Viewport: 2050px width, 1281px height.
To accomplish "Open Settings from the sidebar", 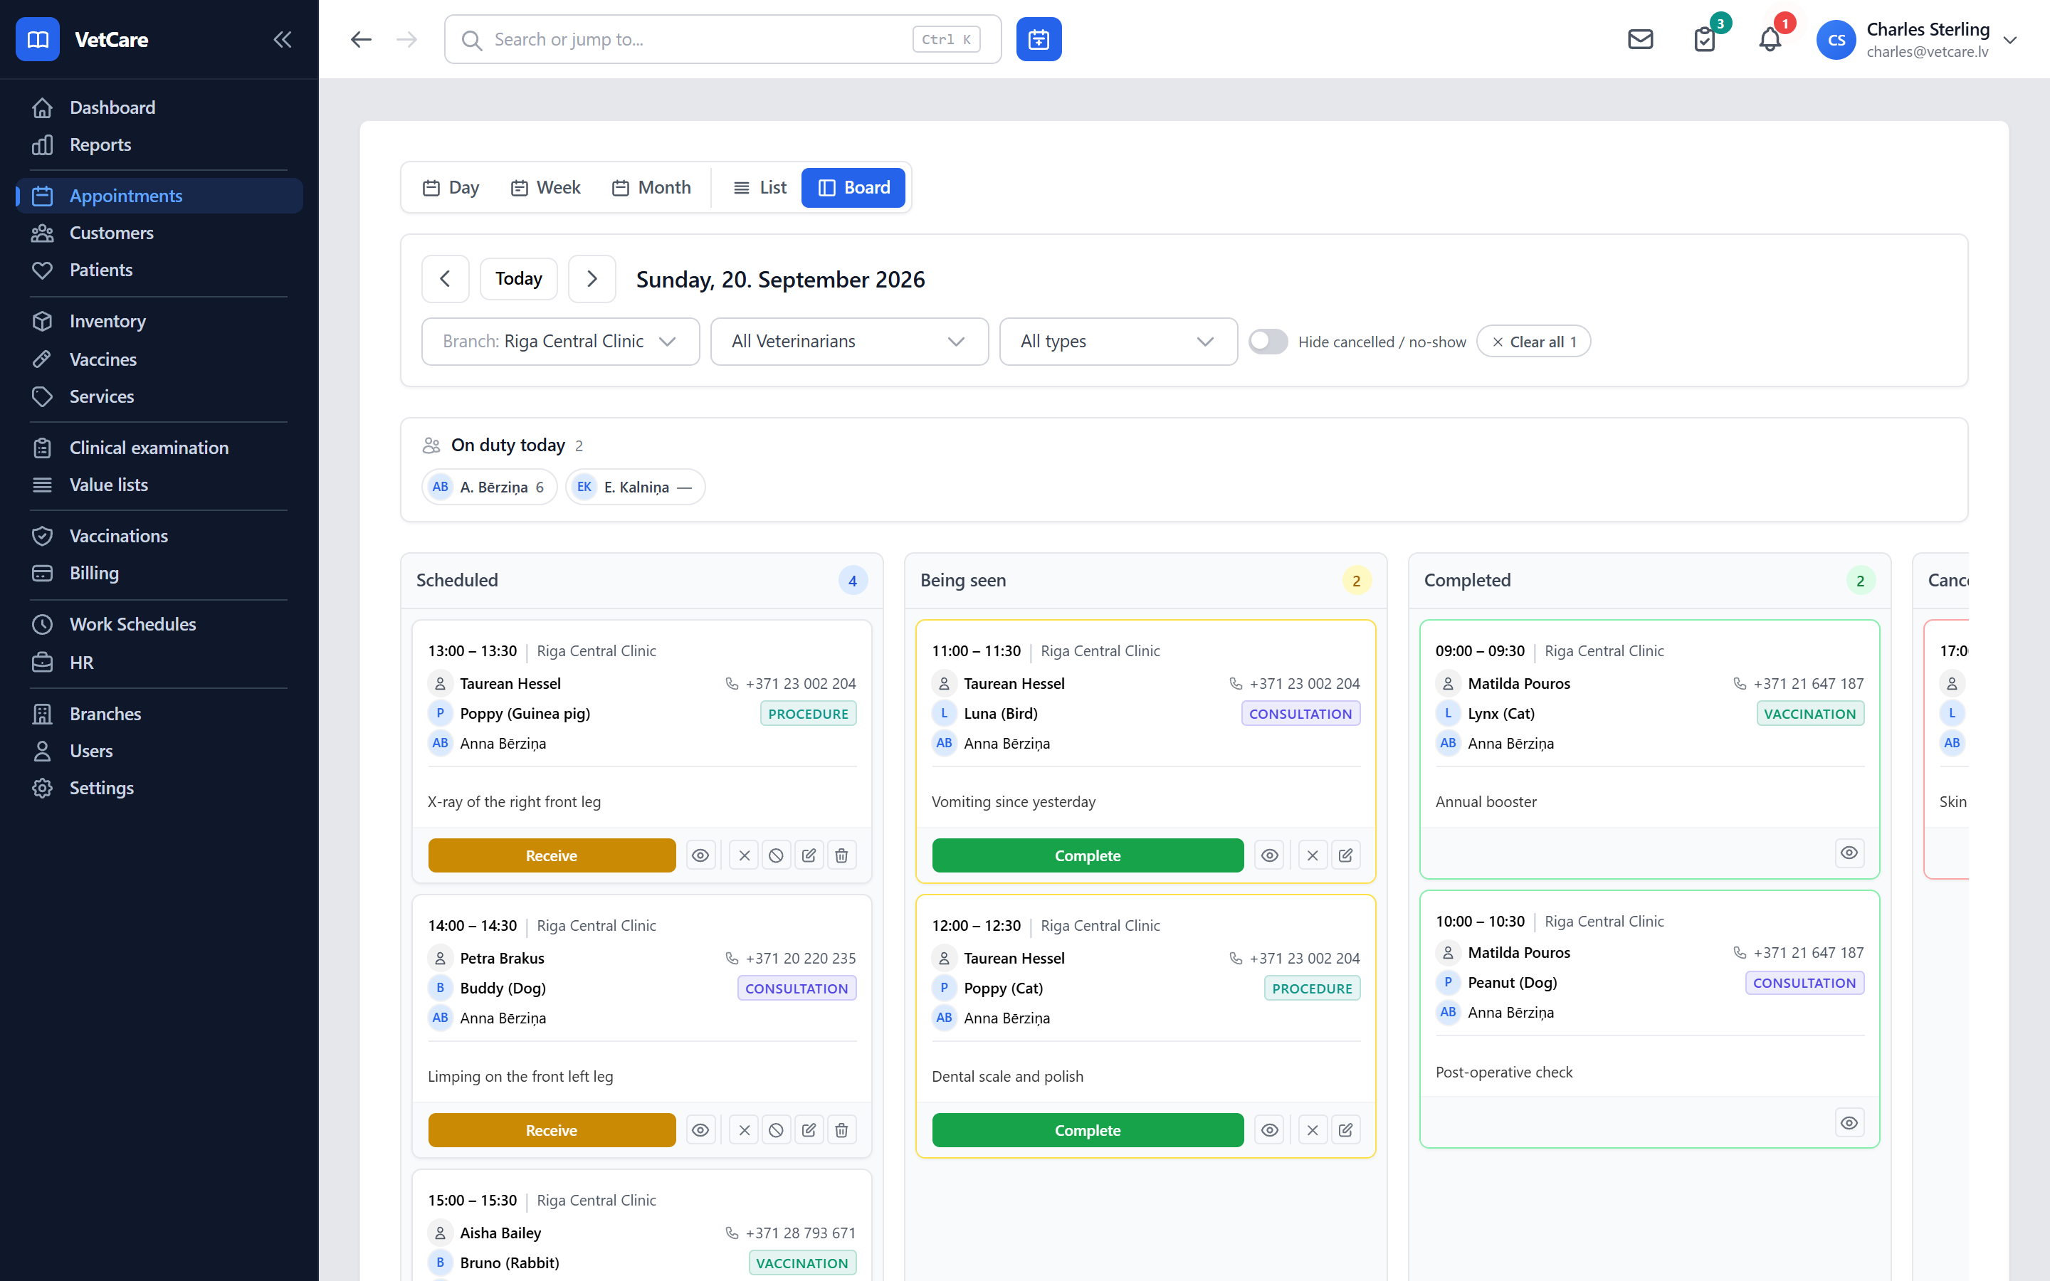I will pos(159,788).
